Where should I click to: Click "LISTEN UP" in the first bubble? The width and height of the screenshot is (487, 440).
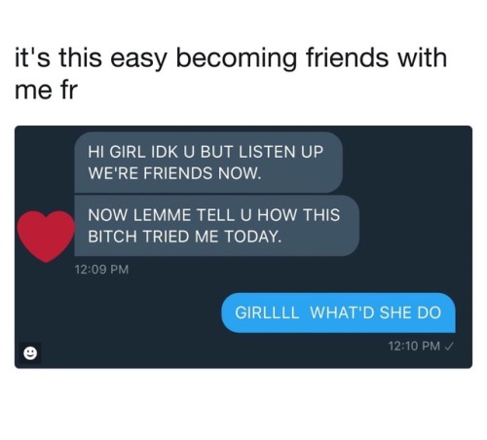click(x=281, y=152)
